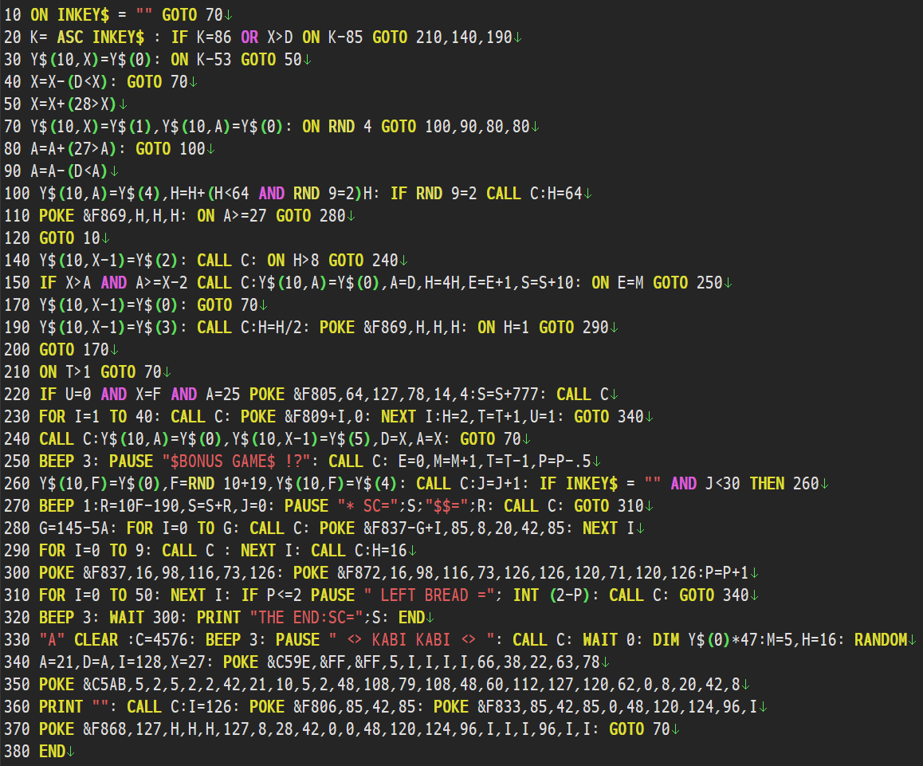Screen dimensions: 923x766
Task: Click T>1 in line 210
Action: click(79, 372)
